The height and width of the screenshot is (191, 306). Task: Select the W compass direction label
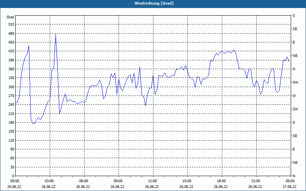[294, 96]
